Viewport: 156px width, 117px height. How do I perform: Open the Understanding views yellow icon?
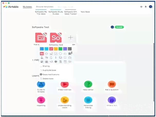pyautogui.click(x=65, y=100)
